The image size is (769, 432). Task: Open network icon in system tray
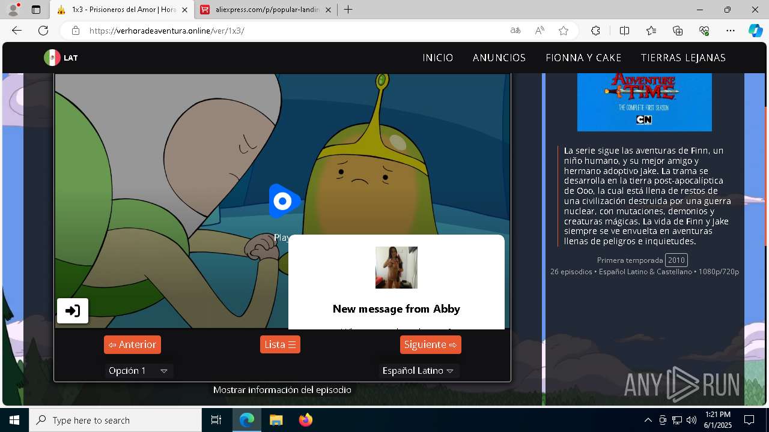click(677, 420)
